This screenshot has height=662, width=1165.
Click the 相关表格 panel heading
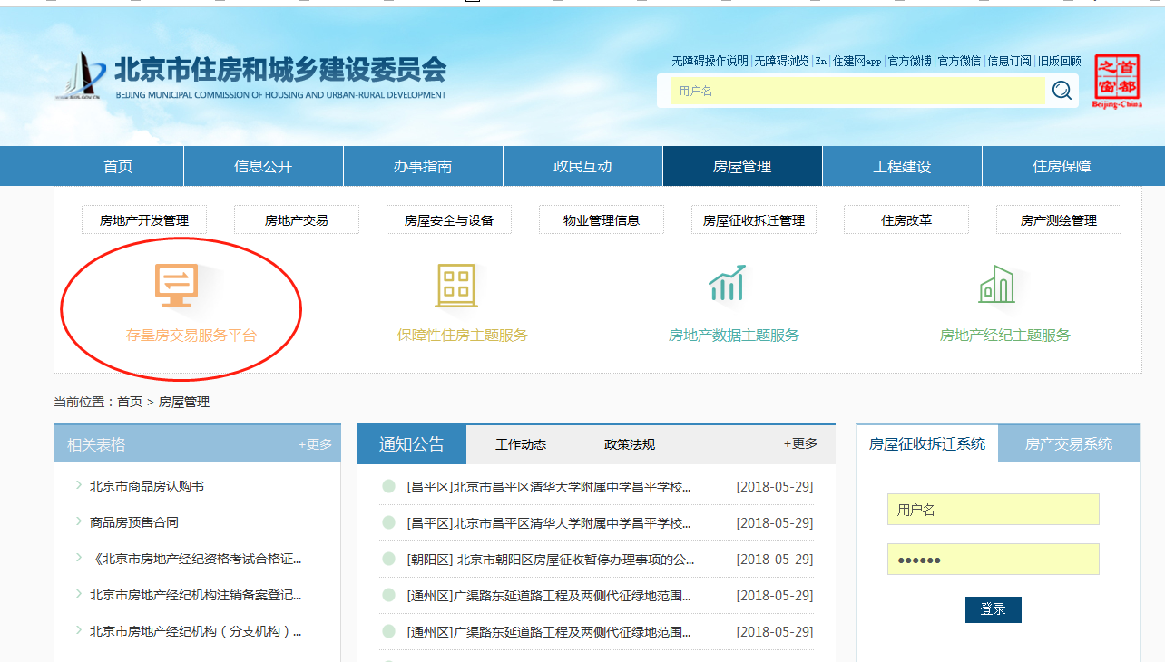click(96, 444)
